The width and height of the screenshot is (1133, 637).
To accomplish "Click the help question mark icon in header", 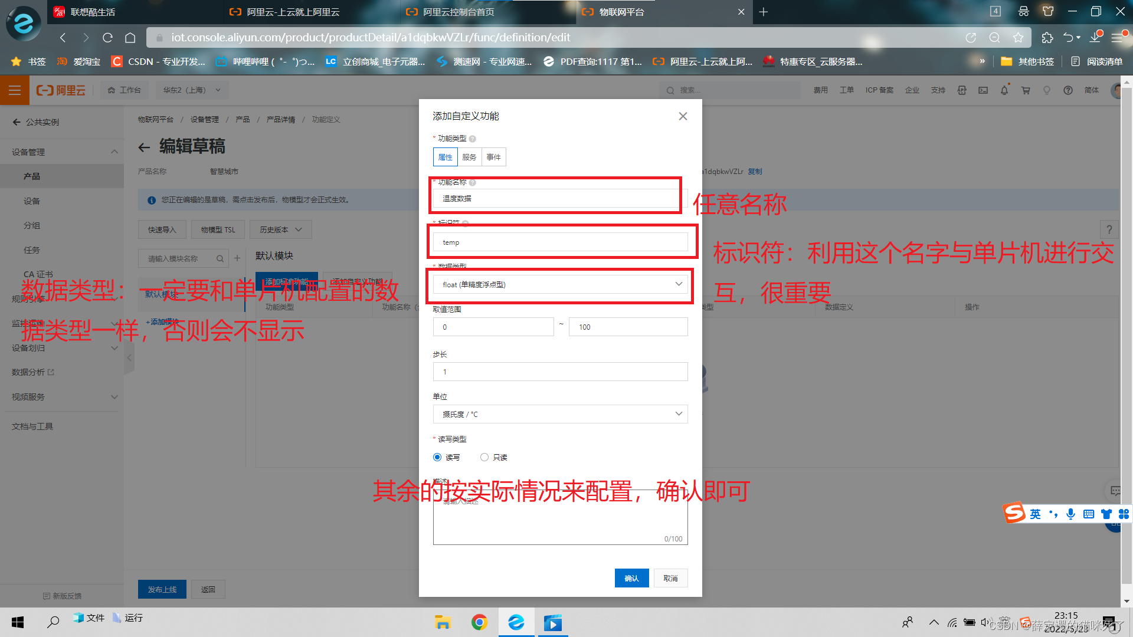I will (1068, 90).
